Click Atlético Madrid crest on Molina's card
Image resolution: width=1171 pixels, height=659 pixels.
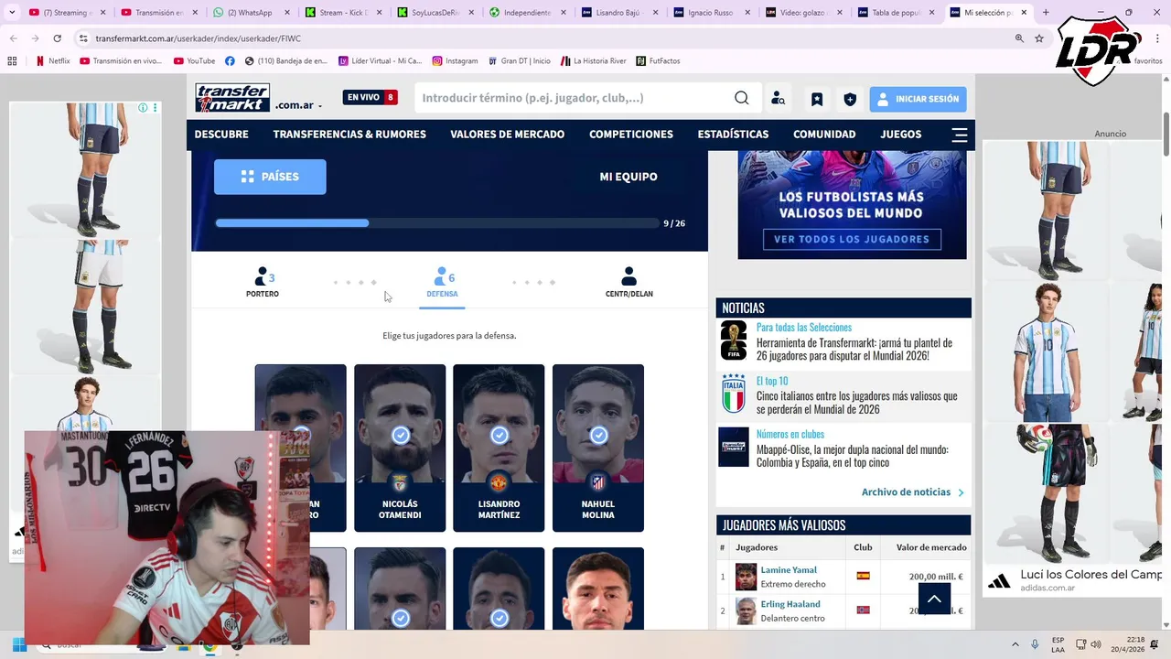click(598, 481)
